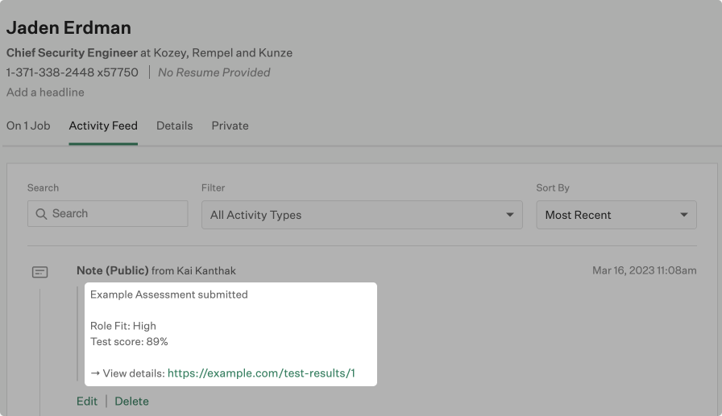Click Add a headline placeholder
Screen dimensions: 722x416
pyautogui.click(x=45, y=92)
